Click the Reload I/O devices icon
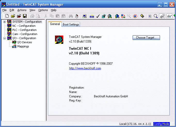 pyautogui.click(x=123, y=16)
